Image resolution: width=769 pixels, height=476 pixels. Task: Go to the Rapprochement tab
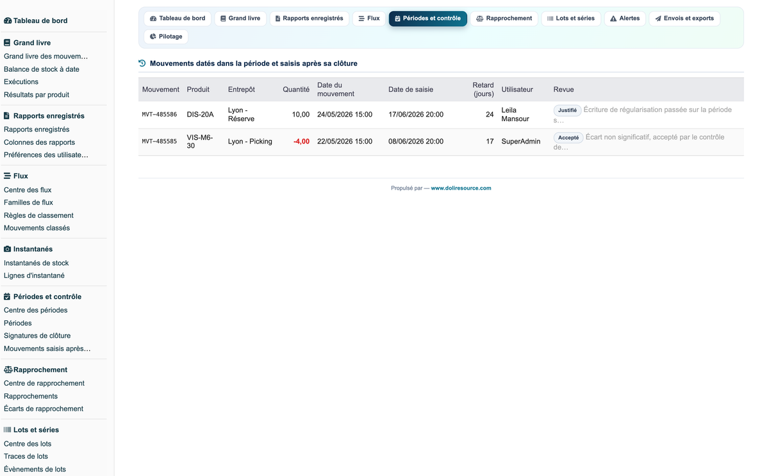(504, 19)
